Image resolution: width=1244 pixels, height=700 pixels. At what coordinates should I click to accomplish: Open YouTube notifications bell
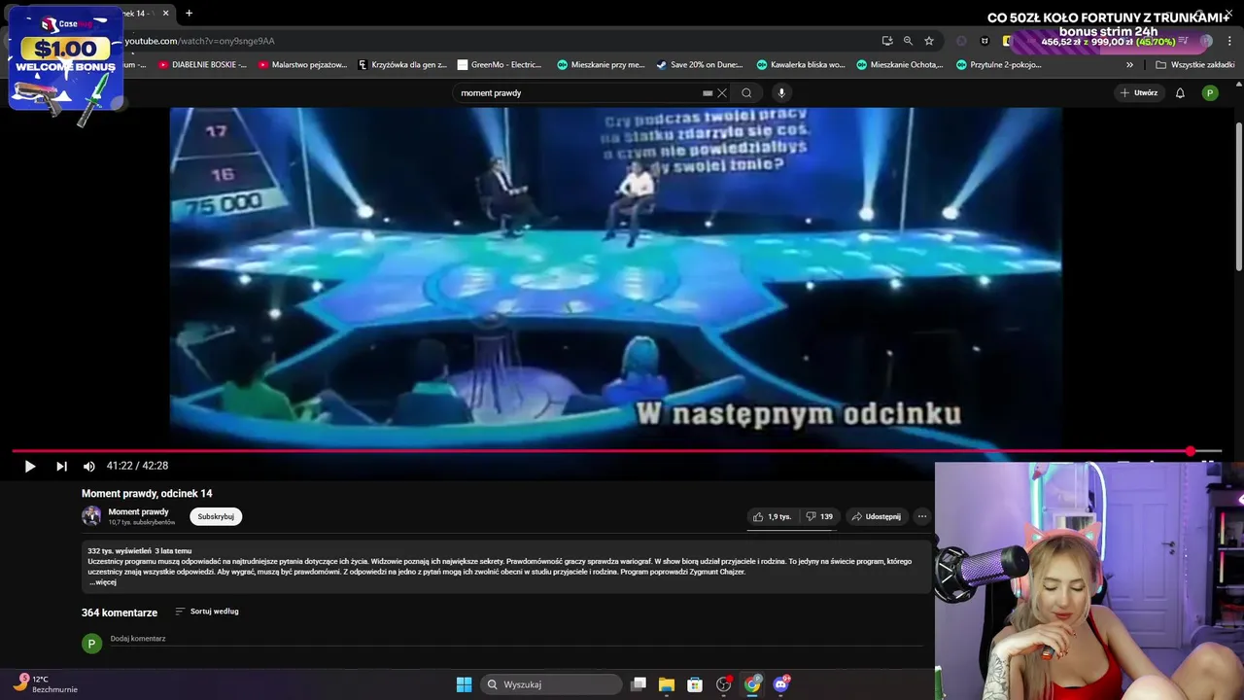point(1180,93)
